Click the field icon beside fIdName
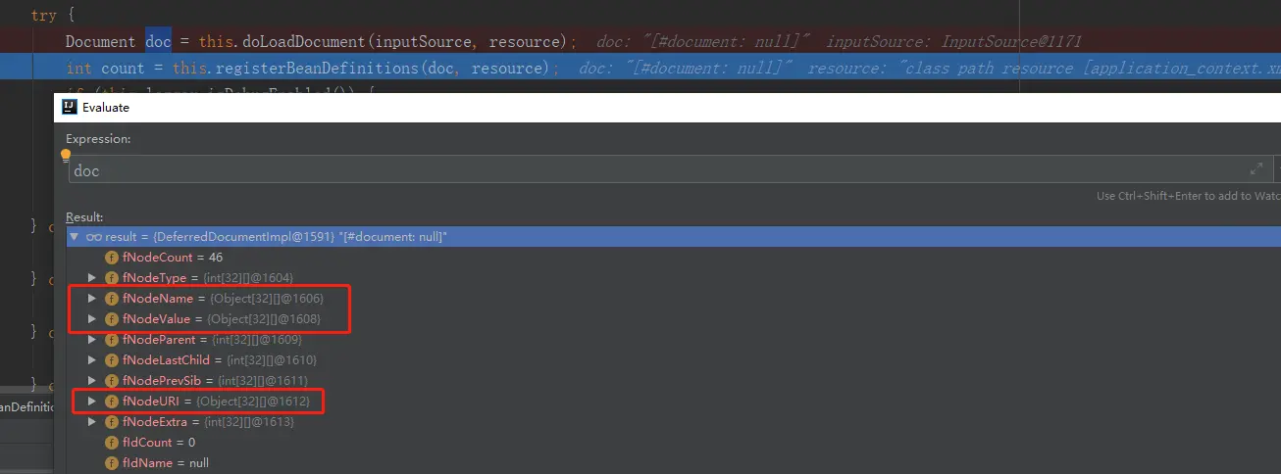The image size is (1281, 474). point(112,462)
